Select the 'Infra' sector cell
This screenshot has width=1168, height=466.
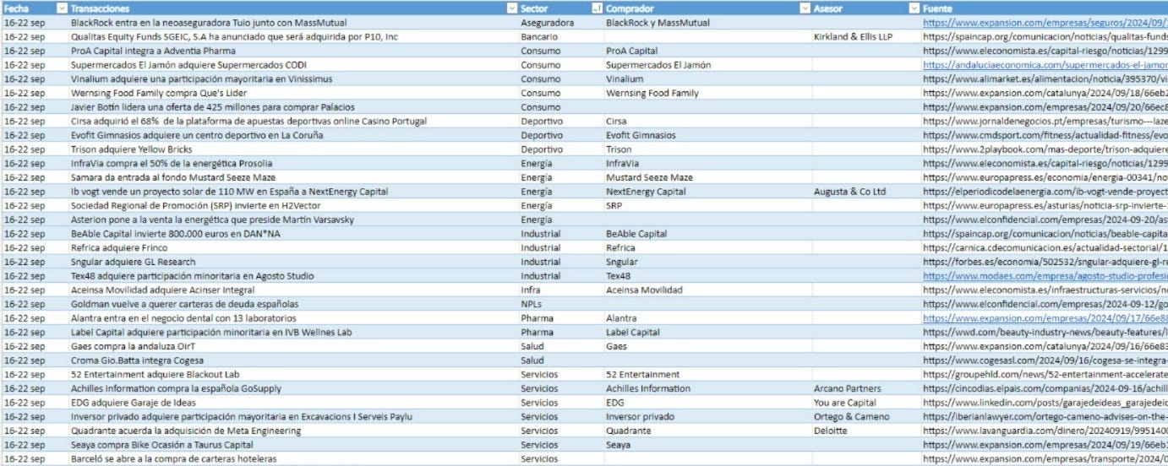561,290
